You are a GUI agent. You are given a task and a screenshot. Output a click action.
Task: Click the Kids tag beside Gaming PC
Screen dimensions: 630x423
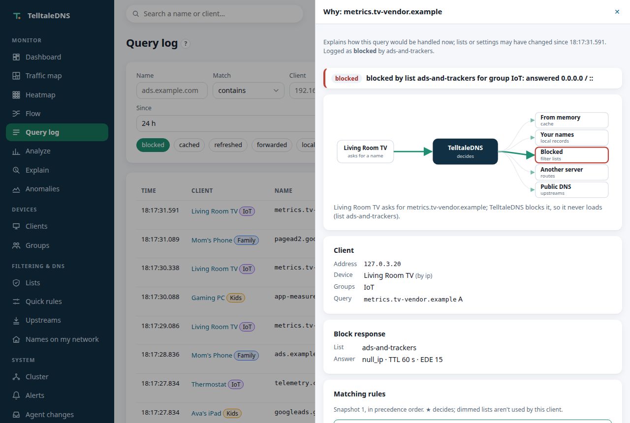(x=236, y=298)
